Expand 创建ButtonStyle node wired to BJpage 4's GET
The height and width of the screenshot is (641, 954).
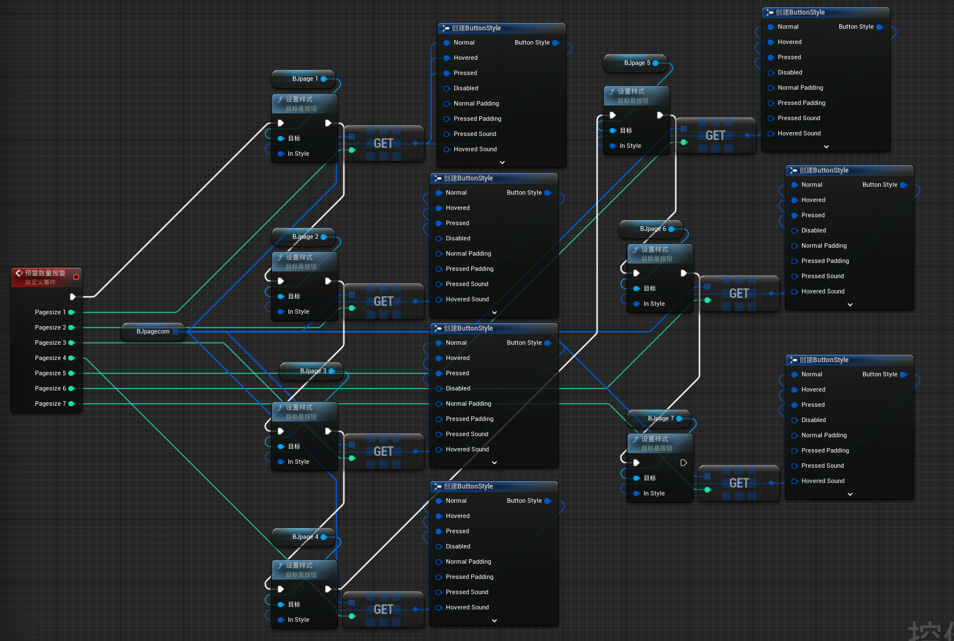(x=494, y=621)
